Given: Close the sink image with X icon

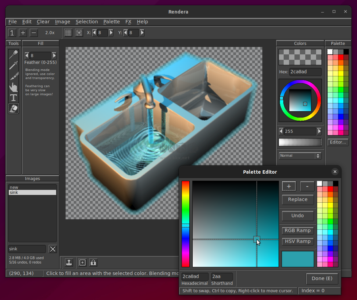Looking at the screenshot, I should (53, 249).
